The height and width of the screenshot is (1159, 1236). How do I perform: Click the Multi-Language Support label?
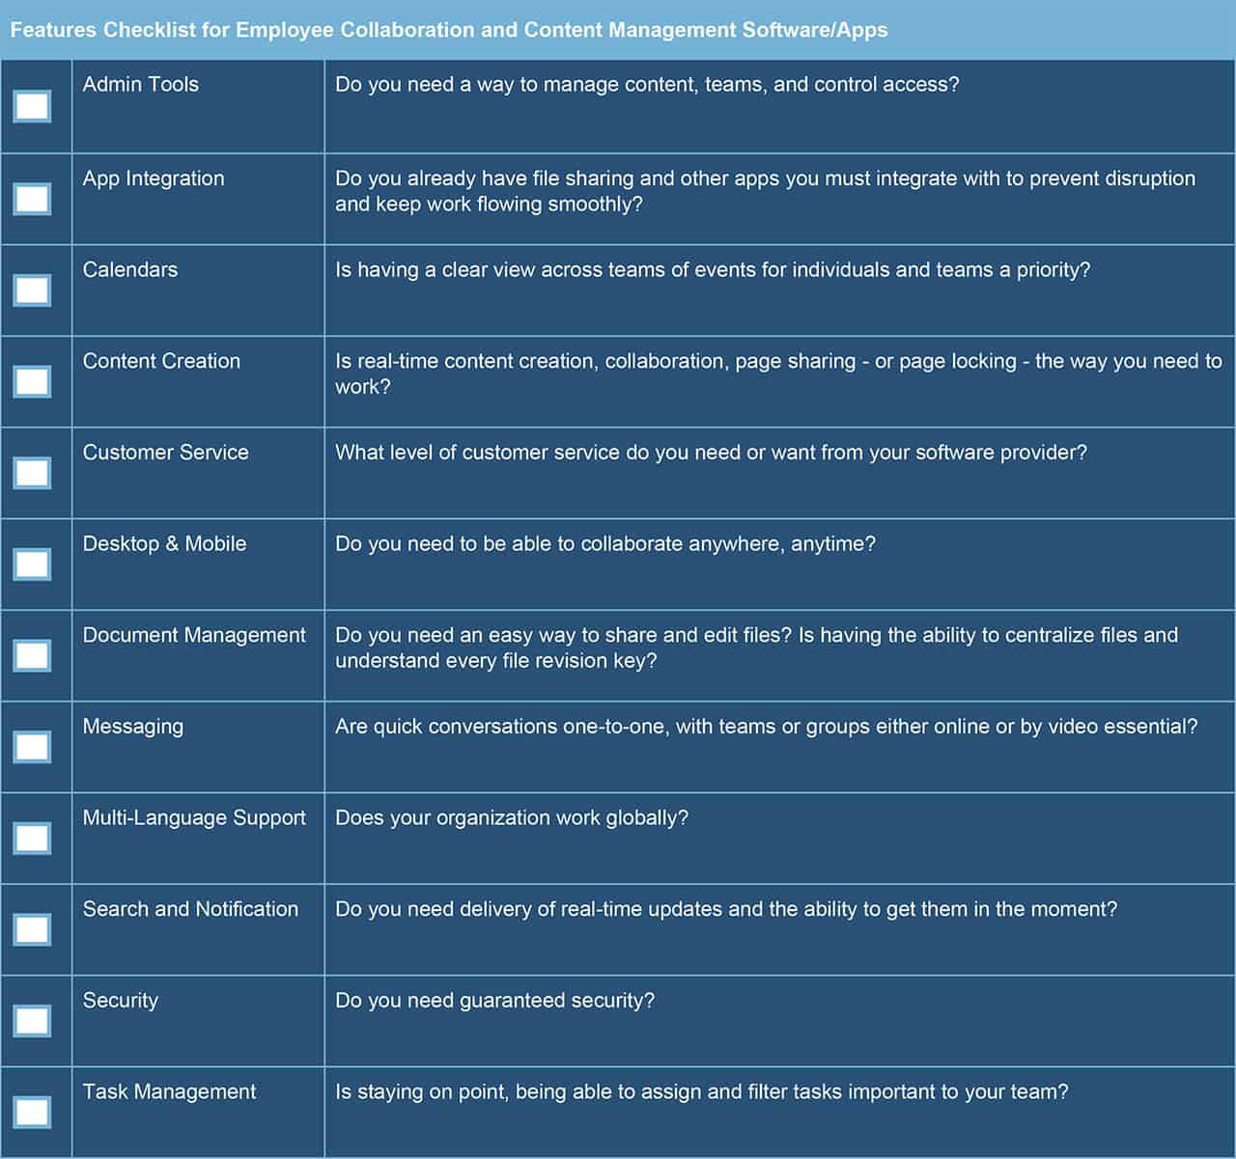pyautogui.click(x=194, y=818)
